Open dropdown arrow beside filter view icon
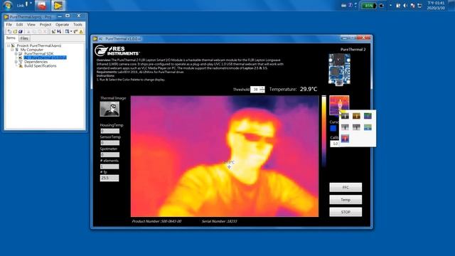 click(71, 31)
